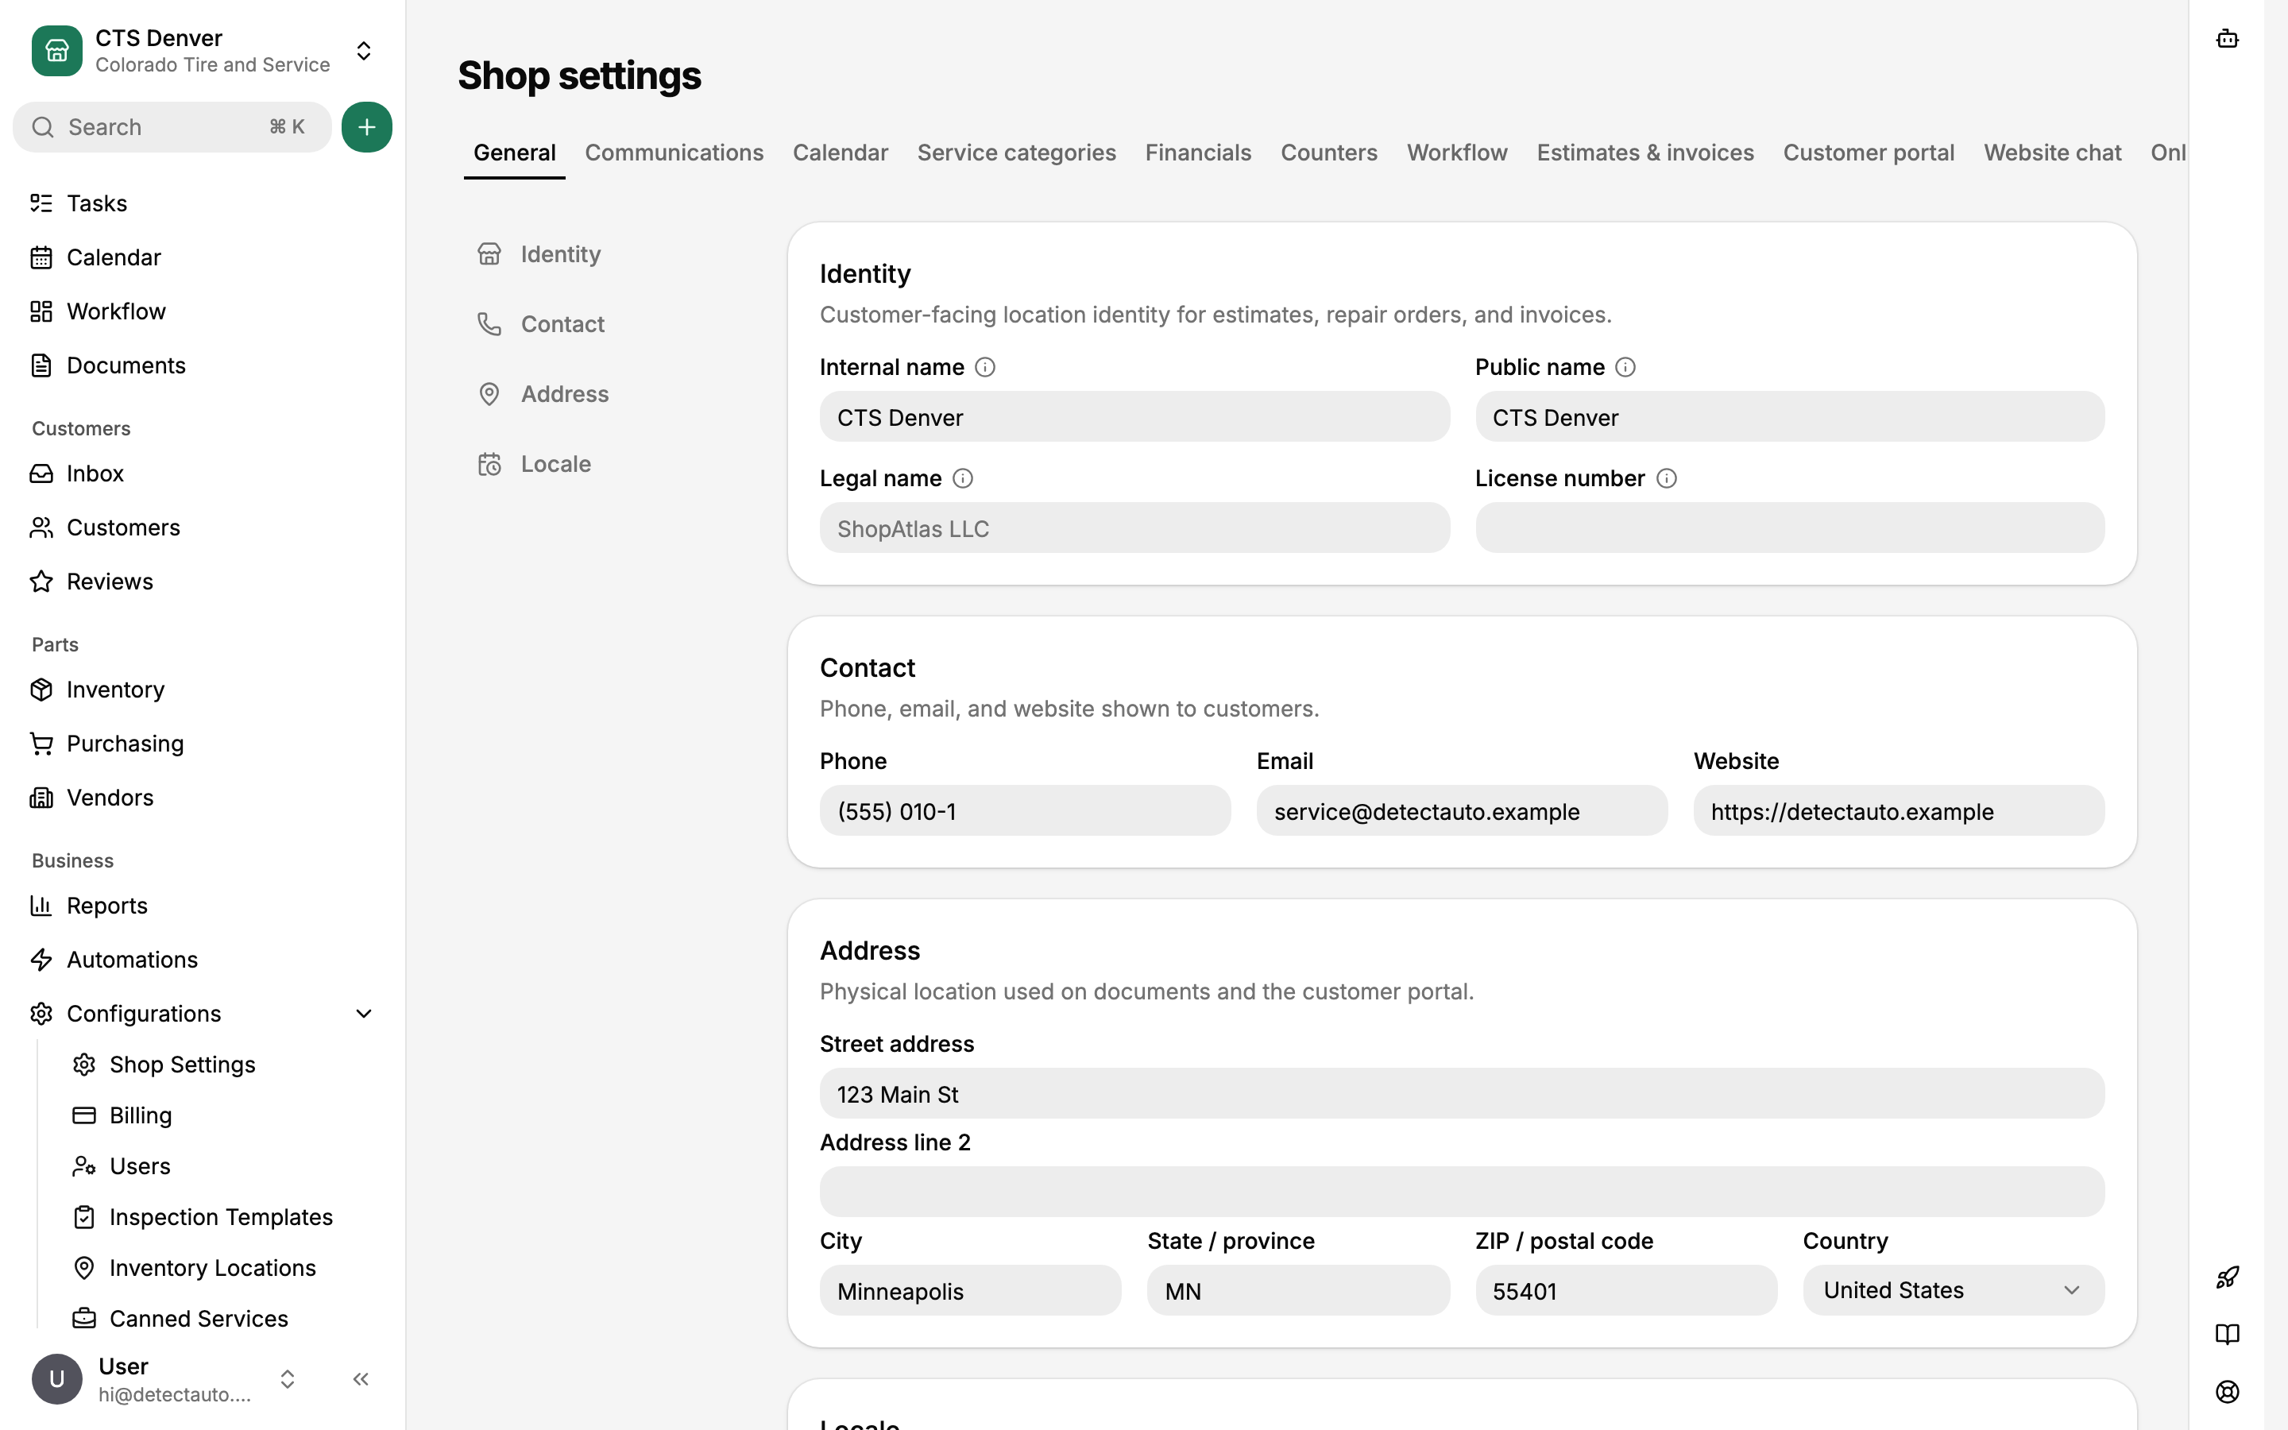Show Public name info tooltip icon

(1625, 367)
